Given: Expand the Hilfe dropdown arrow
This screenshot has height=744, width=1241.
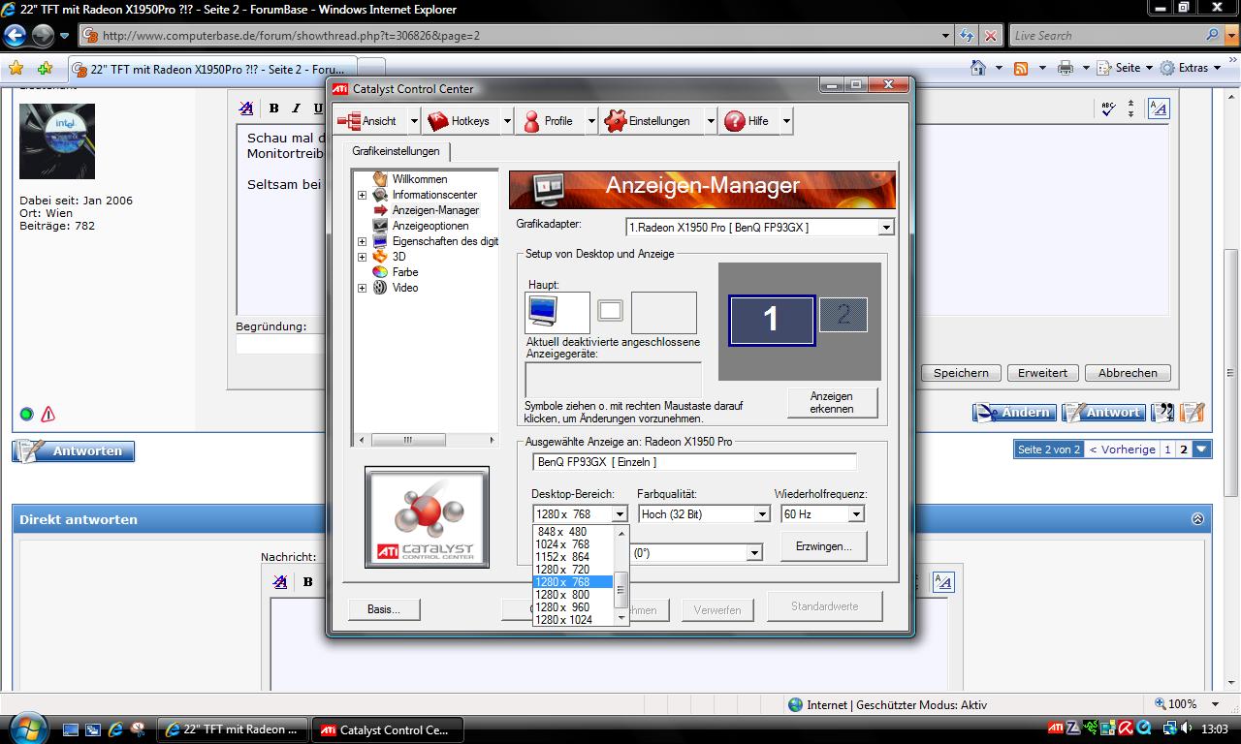Looking at the screenshot, I should [786, 121].
